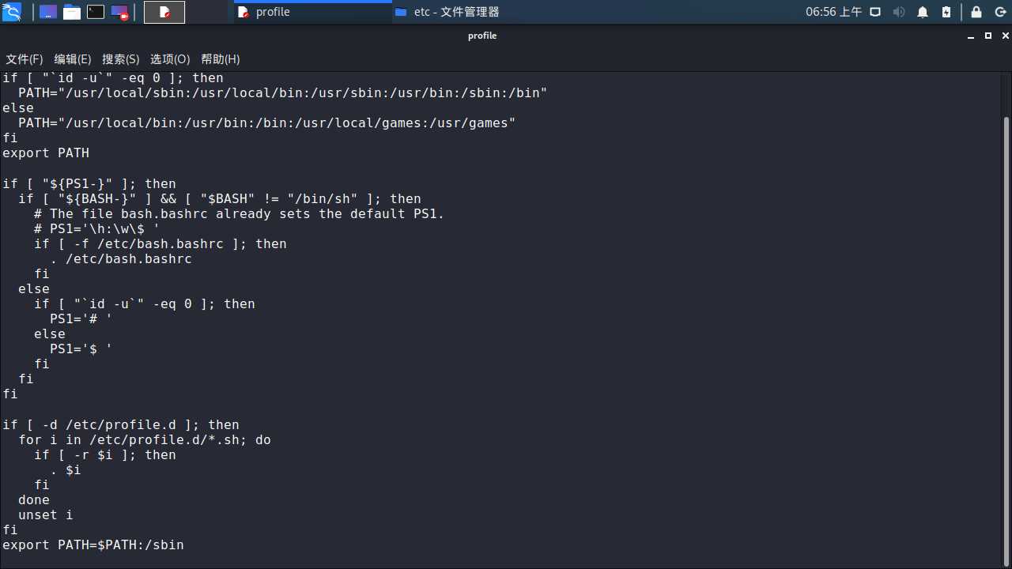Click the 'if [ -r $i ]; then' line
Screen dimensions: 1012x569
pyautogui.click(x=105, y=454)
